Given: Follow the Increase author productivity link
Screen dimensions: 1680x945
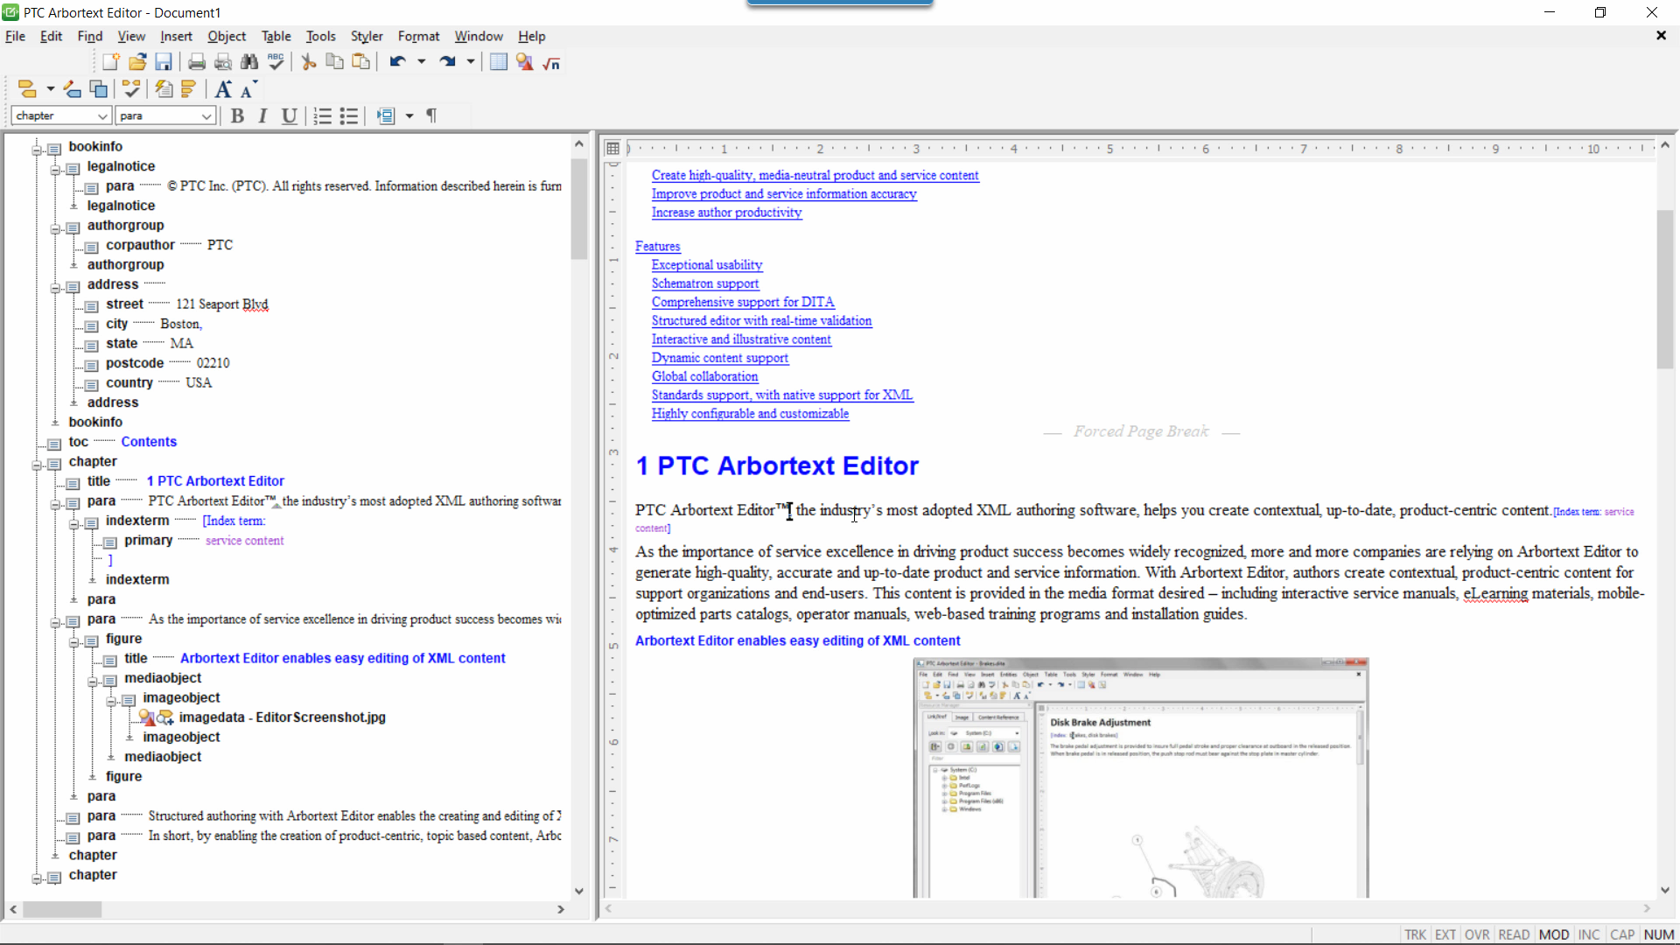Looking at the screenshot, I should (727, 213).
